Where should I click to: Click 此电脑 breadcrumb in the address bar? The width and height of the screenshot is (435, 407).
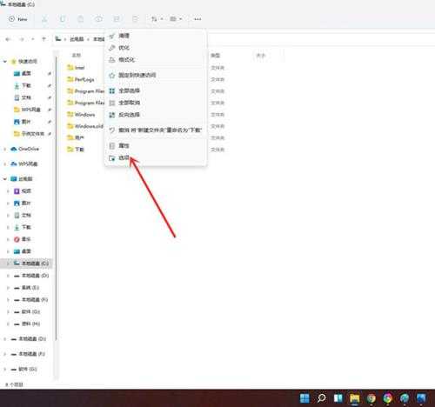click(x=77, y=39)
